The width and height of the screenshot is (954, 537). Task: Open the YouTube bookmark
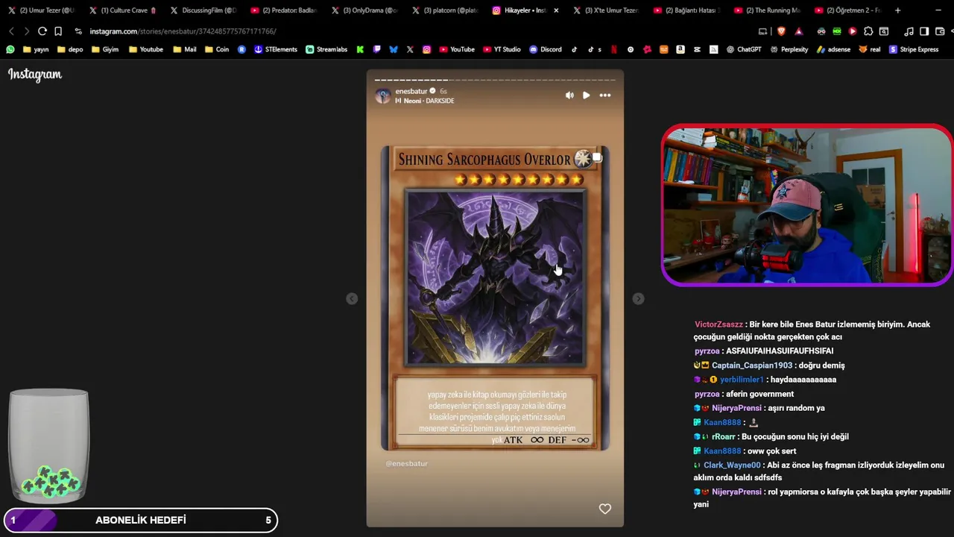(x=457, y=49)
